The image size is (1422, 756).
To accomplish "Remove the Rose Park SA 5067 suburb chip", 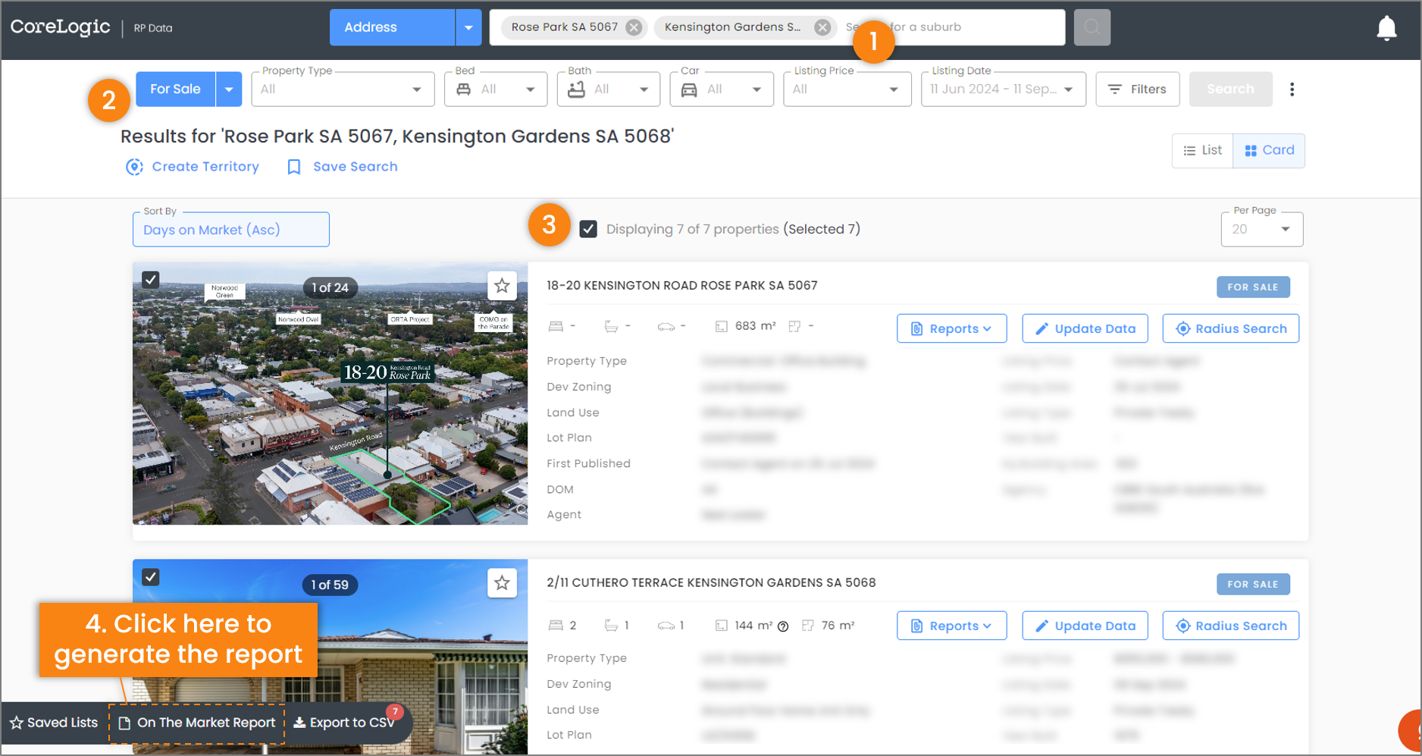I will pos(634,27).
